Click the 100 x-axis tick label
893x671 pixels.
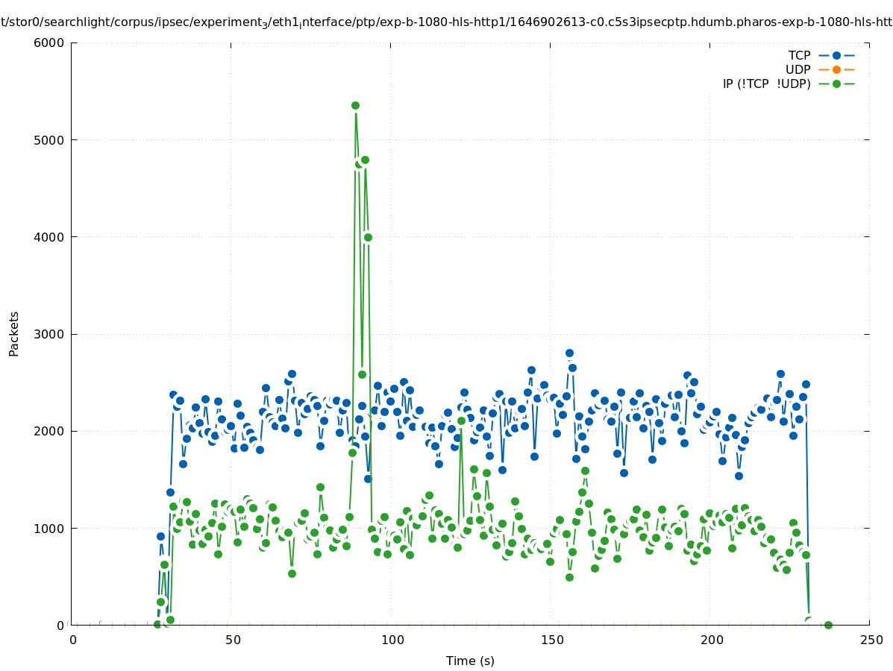(391, 640)
